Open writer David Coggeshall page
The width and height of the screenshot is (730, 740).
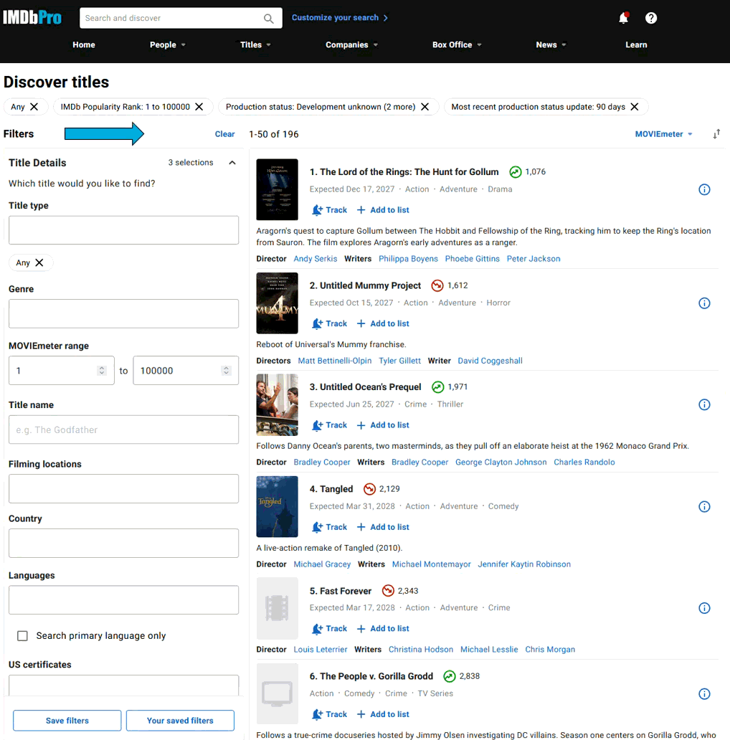click(x=490, y=361)
